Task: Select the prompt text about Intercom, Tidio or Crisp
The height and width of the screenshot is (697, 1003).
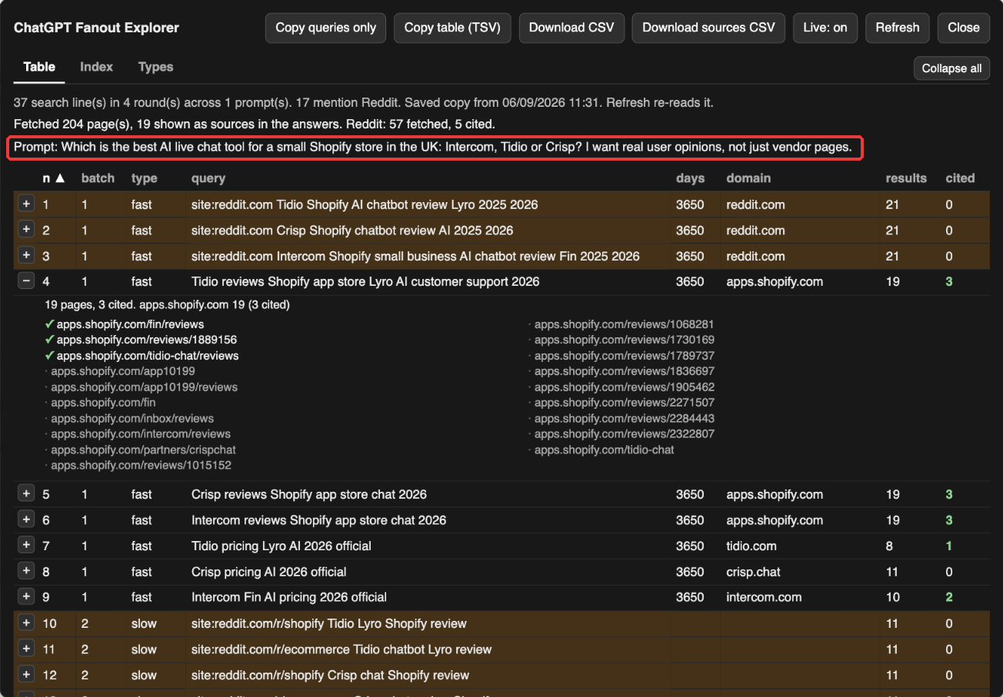Action: point(434,148)
